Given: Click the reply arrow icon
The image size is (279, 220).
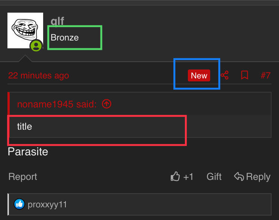Looking at the screenshot, I should [x=239, y=177].
